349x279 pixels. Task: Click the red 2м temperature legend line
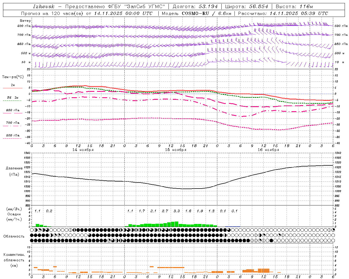click(x=13, y=88)
